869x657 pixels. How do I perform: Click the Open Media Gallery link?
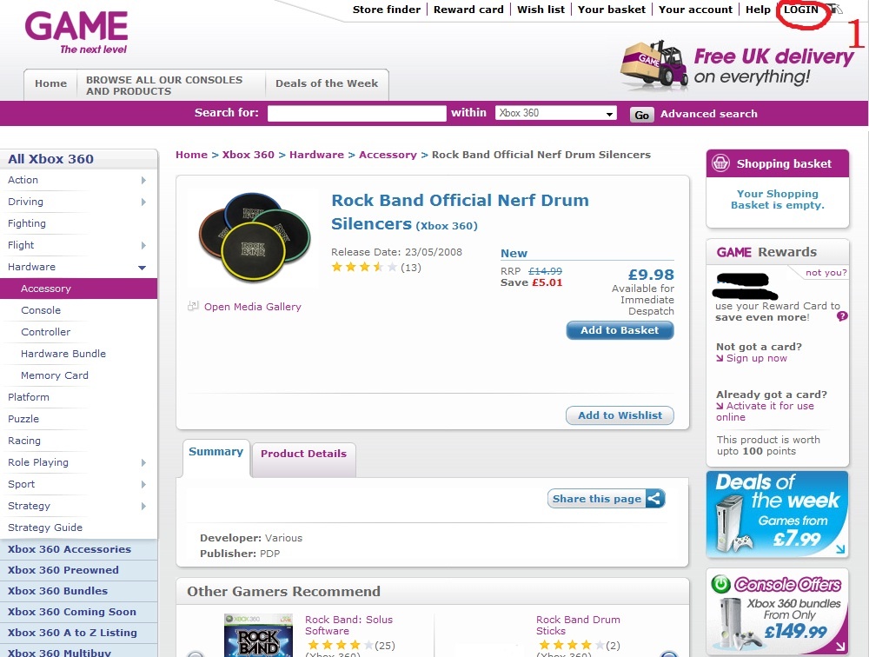(253, 307)
